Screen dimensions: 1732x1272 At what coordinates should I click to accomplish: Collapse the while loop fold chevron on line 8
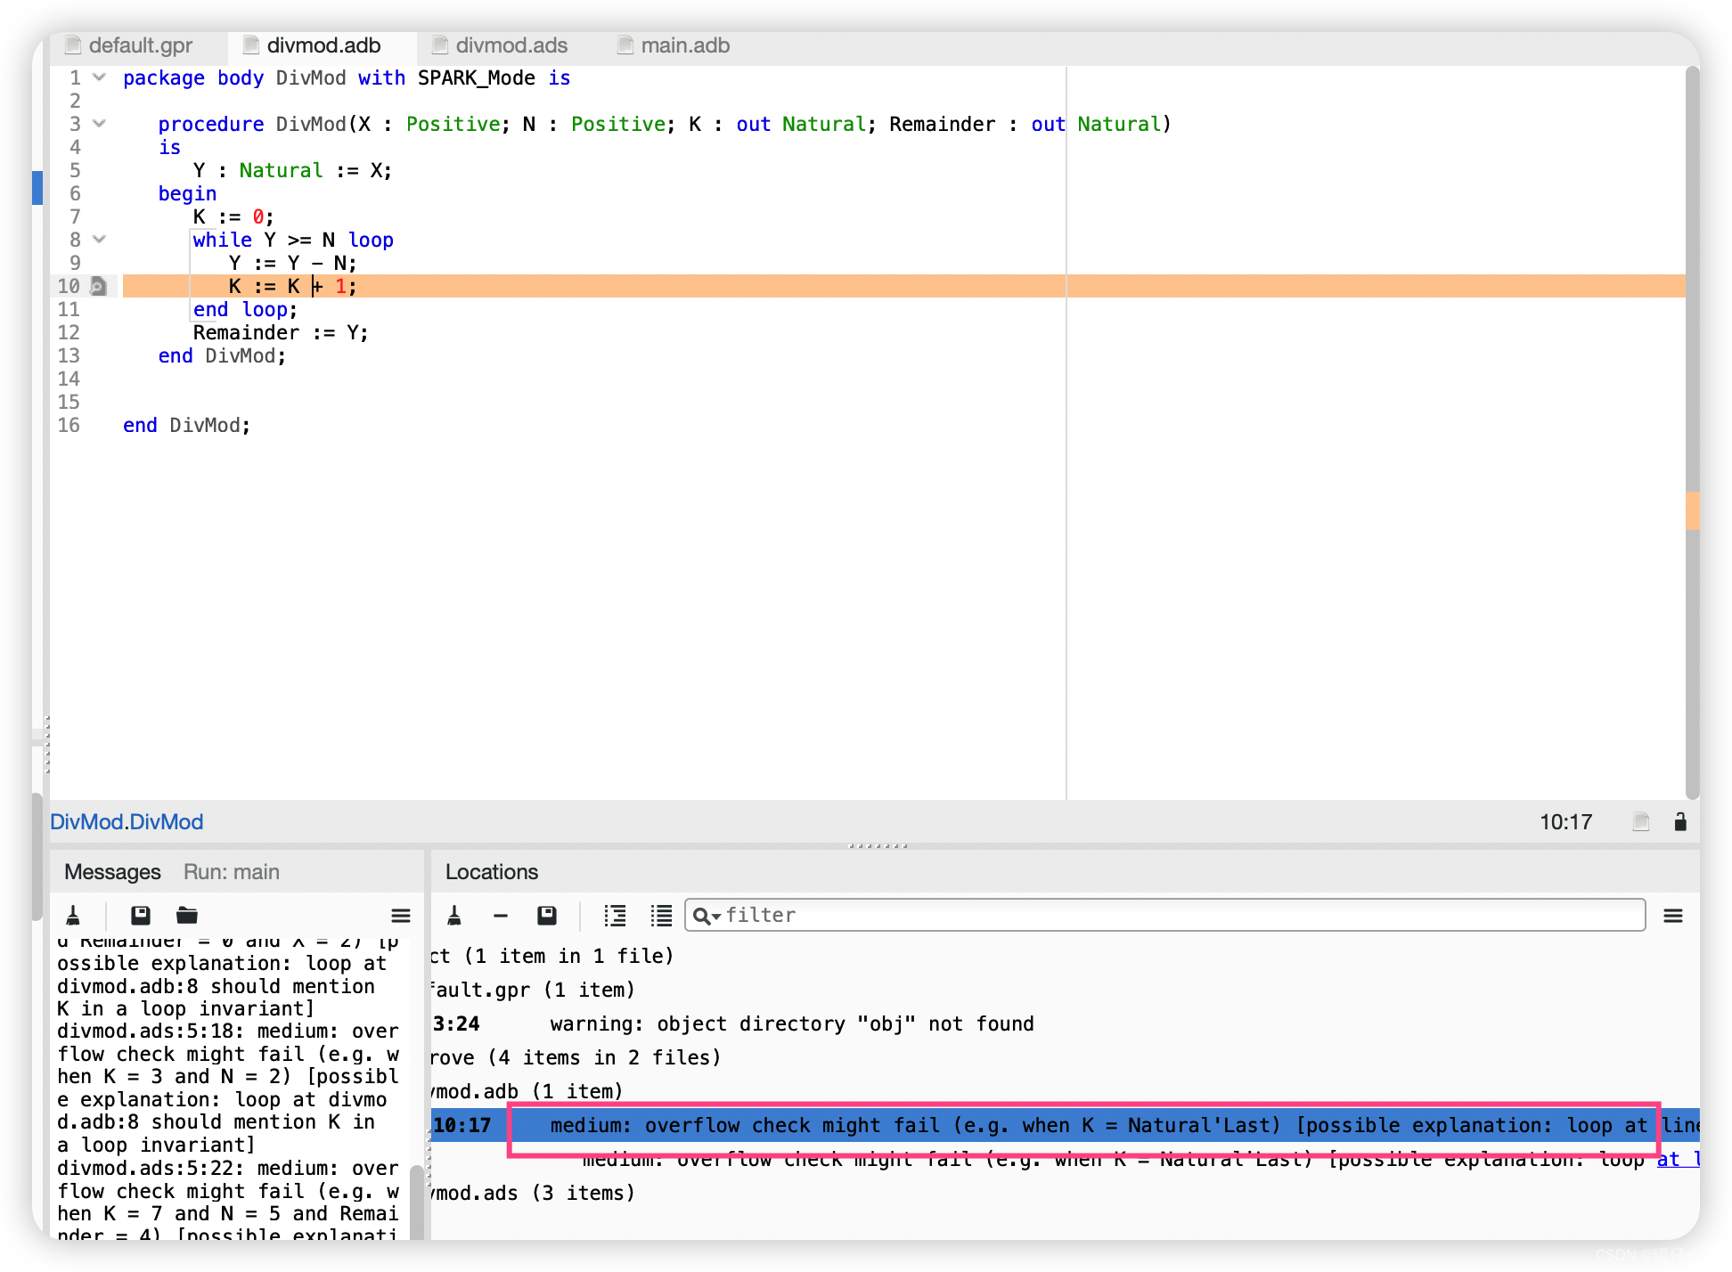[100, 240]
